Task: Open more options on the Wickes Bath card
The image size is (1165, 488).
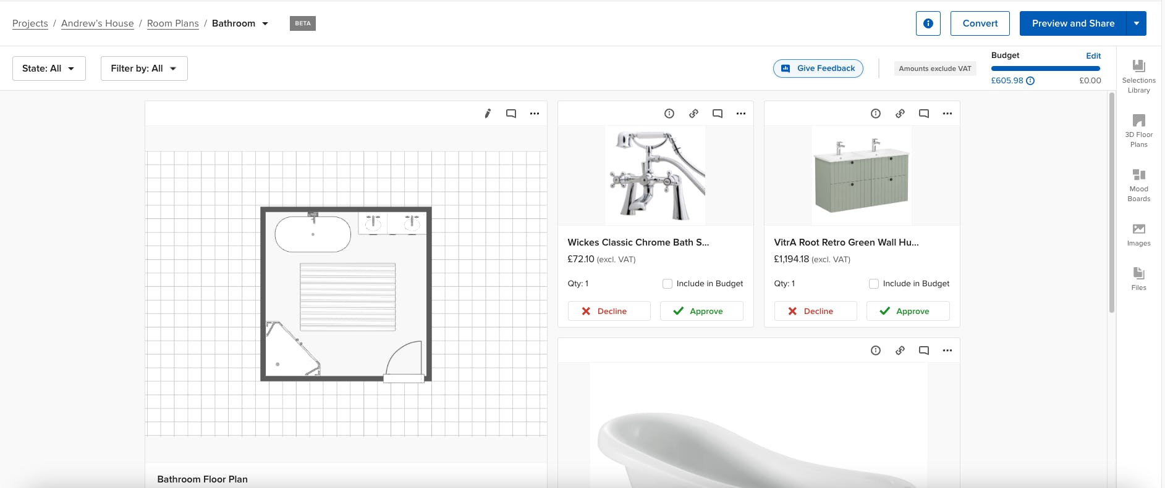Action: coord(741,114)
